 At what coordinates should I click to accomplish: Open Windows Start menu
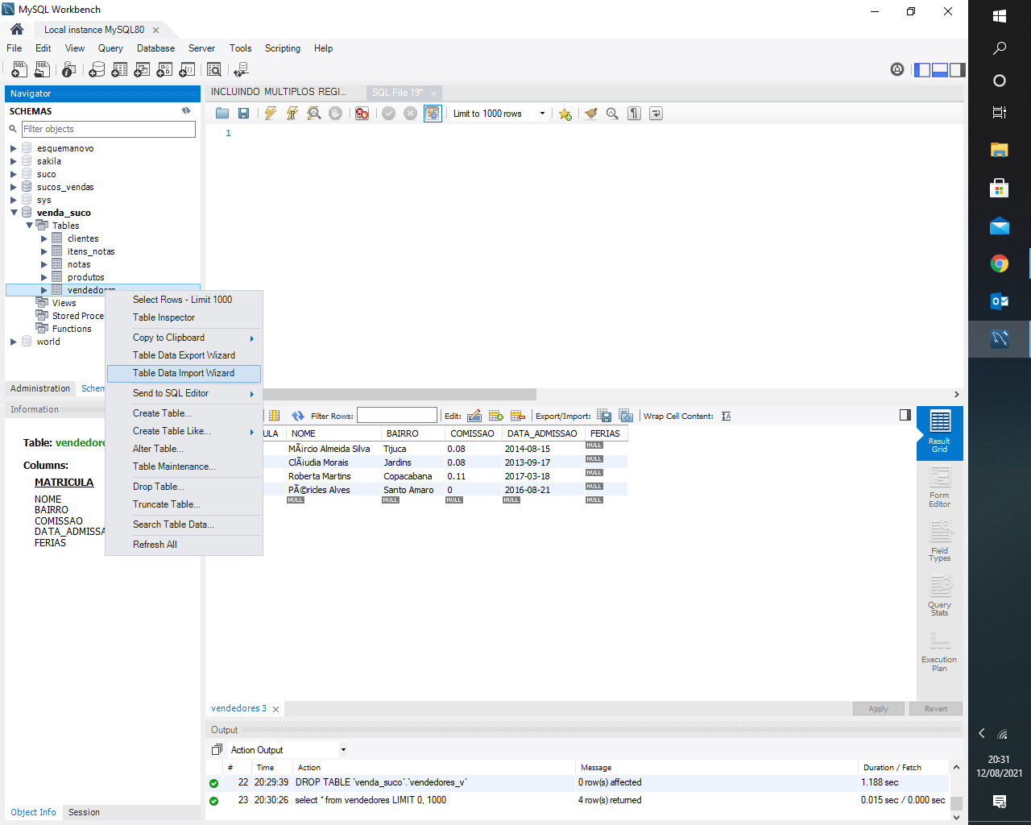(x=1000, y=16)
